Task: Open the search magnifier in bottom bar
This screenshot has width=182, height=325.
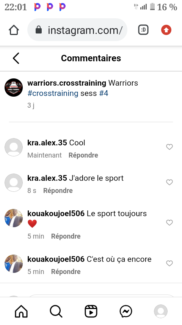Action: [56, 311]
